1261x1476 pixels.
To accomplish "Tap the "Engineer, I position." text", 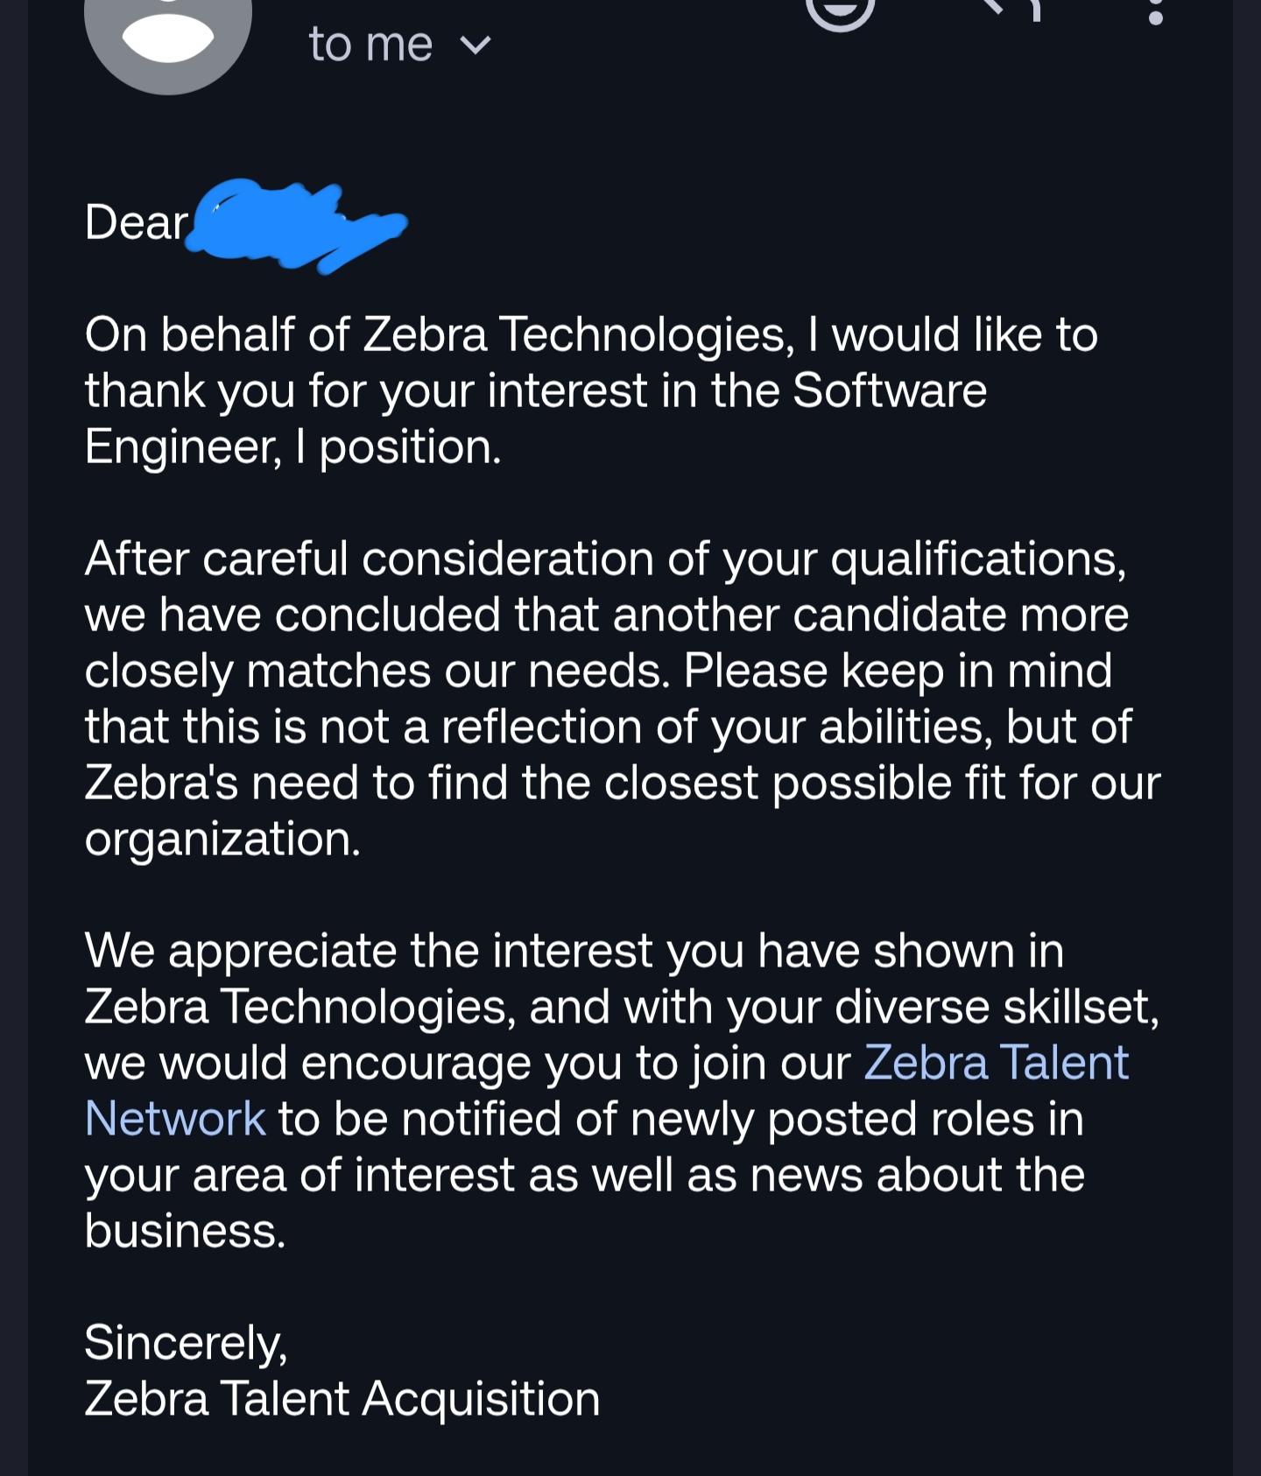I will 292,446.
